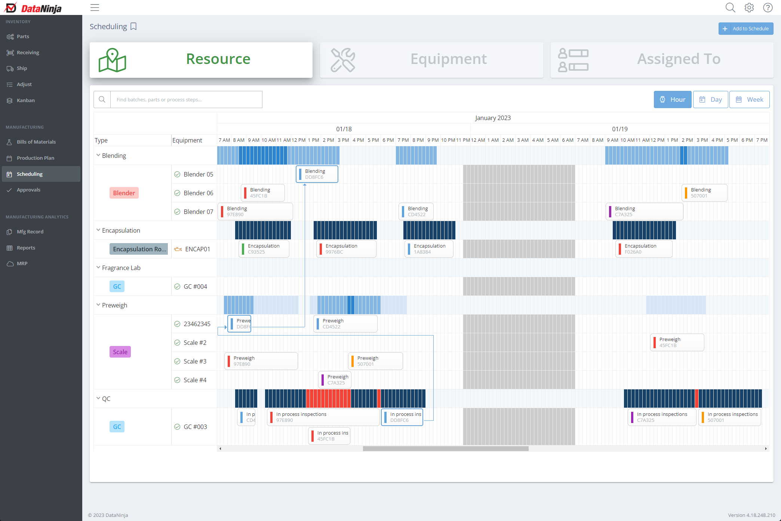This screenshot has width=781, height=521.
Task: Click the Receiving barcode icon
Action: 10,53
